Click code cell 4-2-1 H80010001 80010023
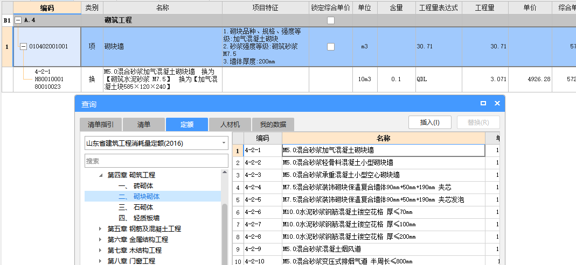 [47, 79]
